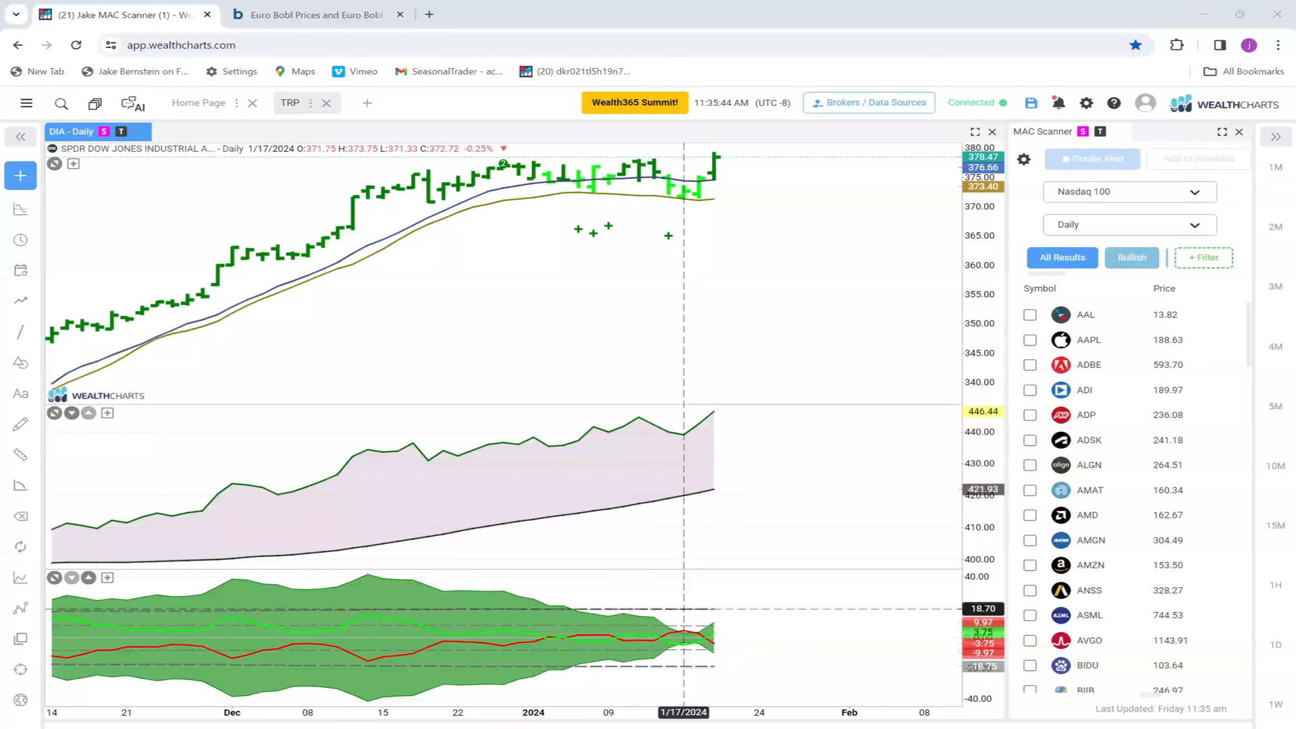Screen dimensions: 1296x729
Task: Check the ADI symbol checkbox
Action: point(1030,390)
